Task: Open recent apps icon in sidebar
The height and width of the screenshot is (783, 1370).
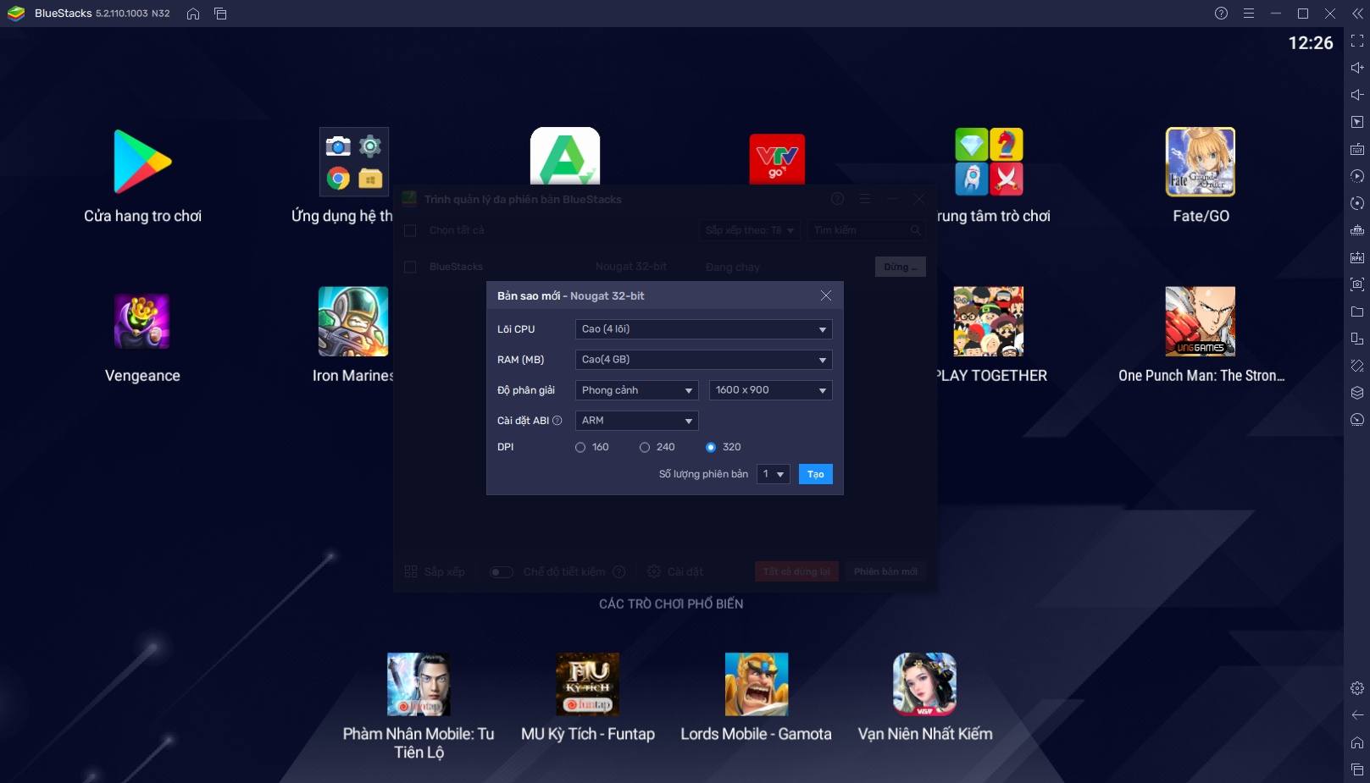Action: [x=1357, y=769]
